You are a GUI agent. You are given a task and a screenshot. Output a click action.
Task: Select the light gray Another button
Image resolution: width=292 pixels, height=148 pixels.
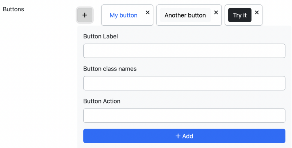(185, 15)
